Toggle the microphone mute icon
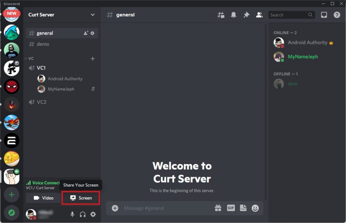346x223 pixels. [72, 214]
